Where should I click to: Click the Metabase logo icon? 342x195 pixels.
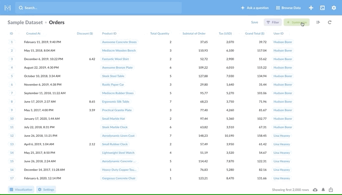click(7, 8)
